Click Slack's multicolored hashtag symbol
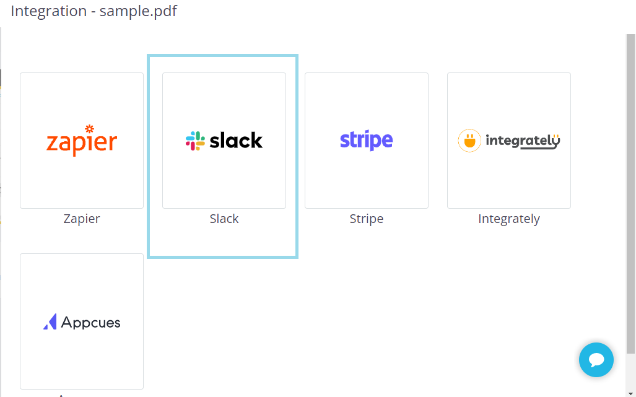 coord(195,141)
